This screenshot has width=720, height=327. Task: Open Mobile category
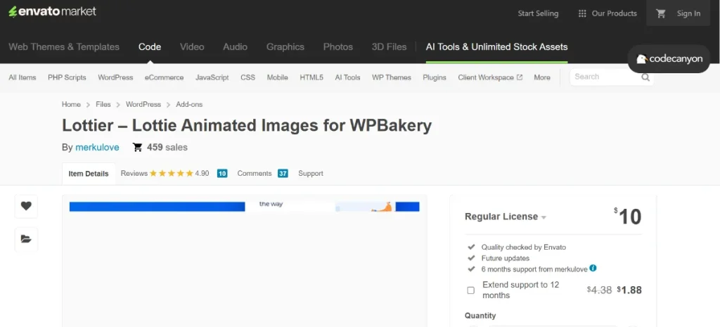tap(277, 77)
